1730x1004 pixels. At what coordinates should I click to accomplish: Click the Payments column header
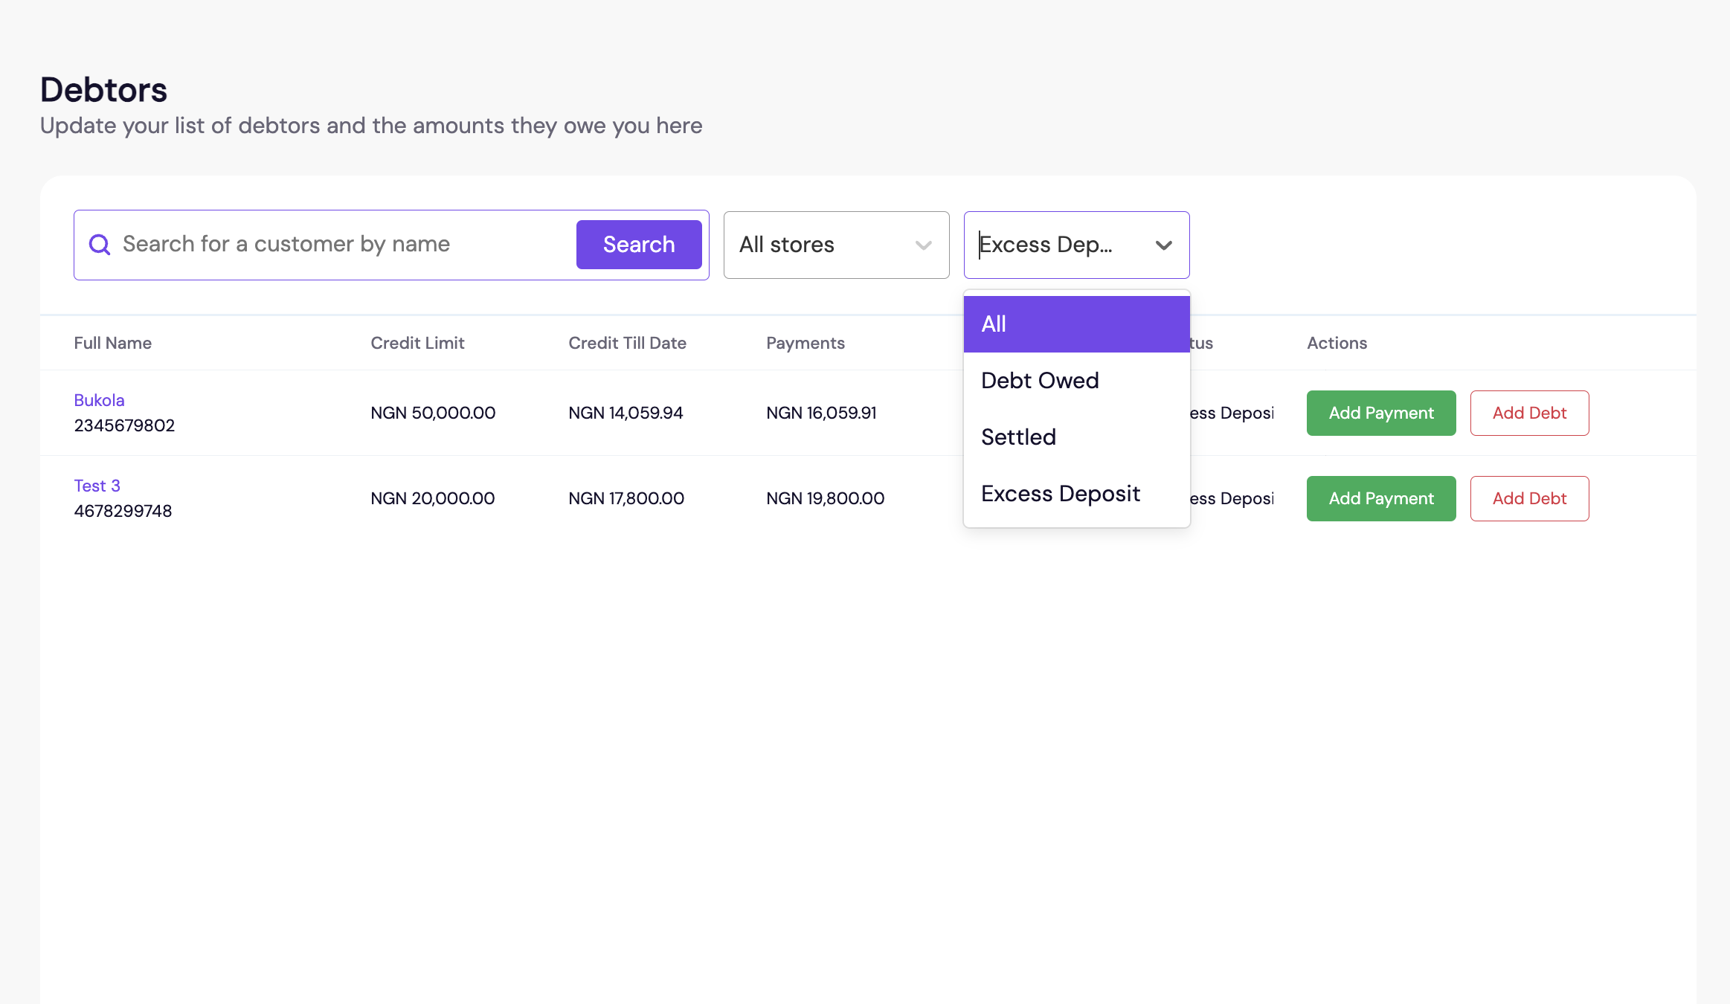pyautogui.click(x=805, y=343)
